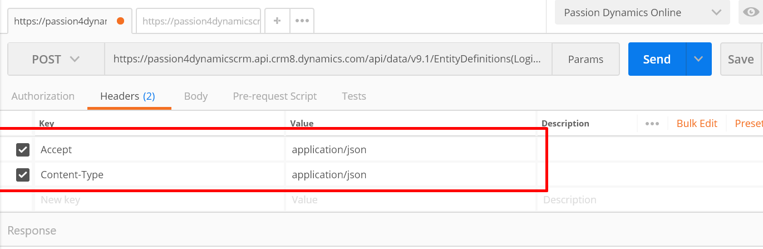The height and width of the screenshot is (249, 763).
Task: Open a new request tab with plus icon
Action: (277, 21)
